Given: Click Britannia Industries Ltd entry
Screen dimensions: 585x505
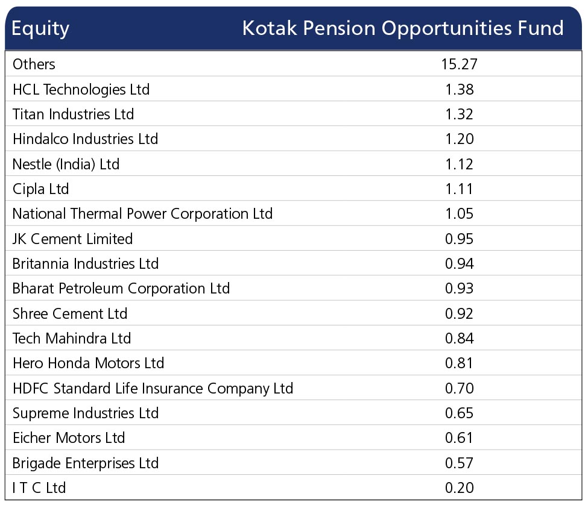Looking at the screenshot, I should pos(86,263).
